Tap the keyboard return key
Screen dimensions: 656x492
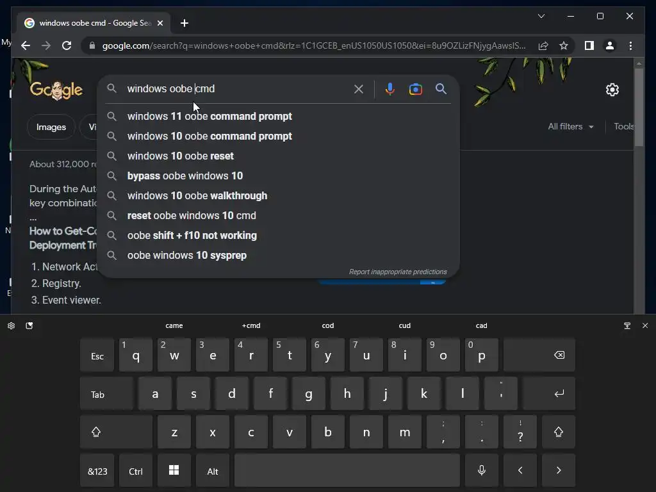(549, 393)
